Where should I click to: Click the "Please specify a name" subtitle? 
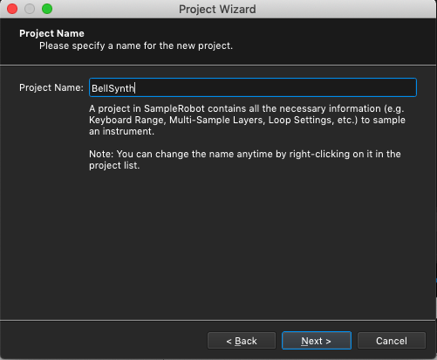coord(136,45)
